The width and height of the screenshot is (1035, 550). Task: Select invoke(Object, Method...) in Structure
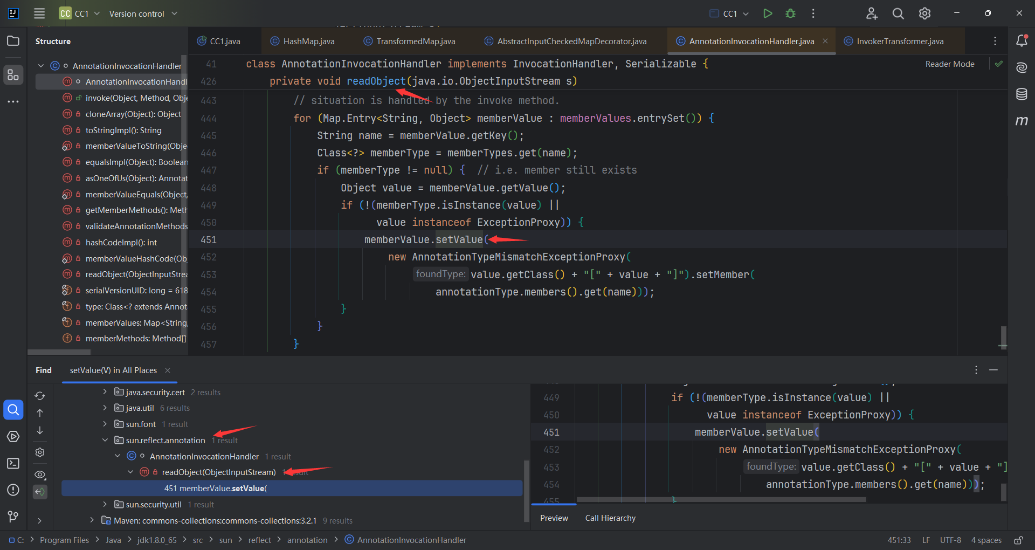(112, 98)
